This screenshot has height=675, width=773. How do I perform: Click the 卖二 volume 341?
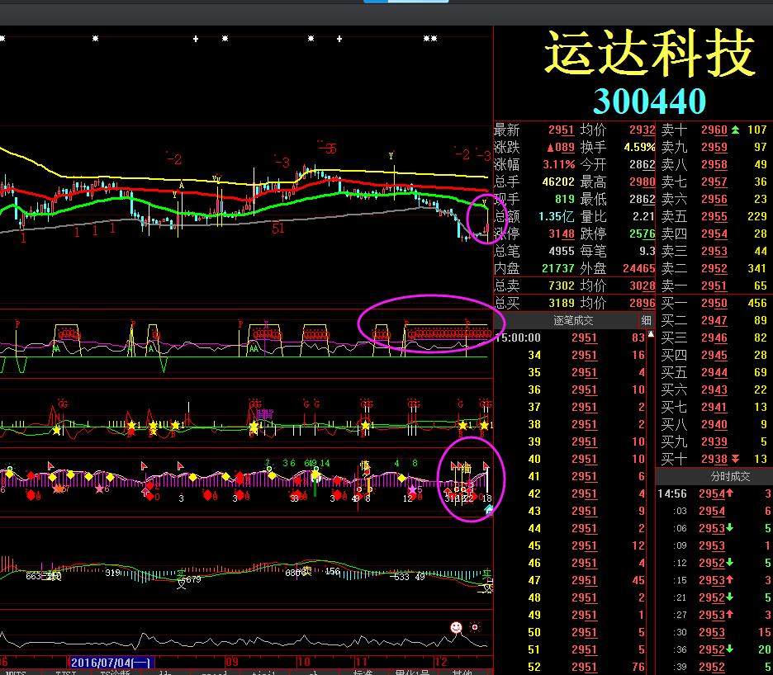[x=757, y=268]
